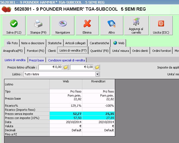Click the Web column header
The width and height of the screenshot is (179, 143).
[66, 84]
